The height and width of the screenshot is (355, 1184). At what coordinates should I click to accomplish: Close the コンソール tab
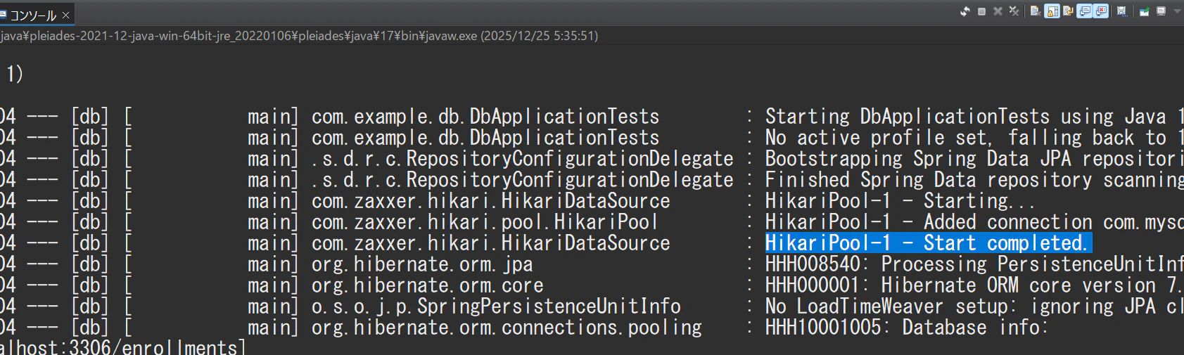66,15
